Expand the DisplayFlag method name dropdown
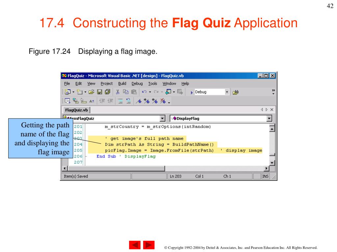This screenshot has width=337, height=252. pyautogui.click(x=269, y=118)
